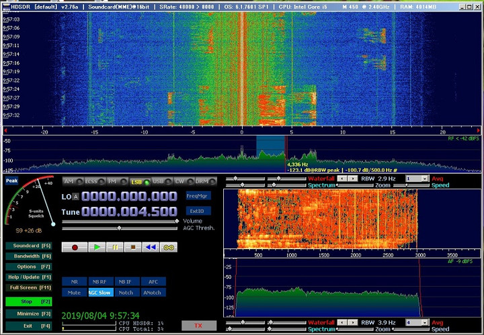Click the upper cyan Spectrum label
Viewport: 484px width, 335px height.
coord(321,185)
